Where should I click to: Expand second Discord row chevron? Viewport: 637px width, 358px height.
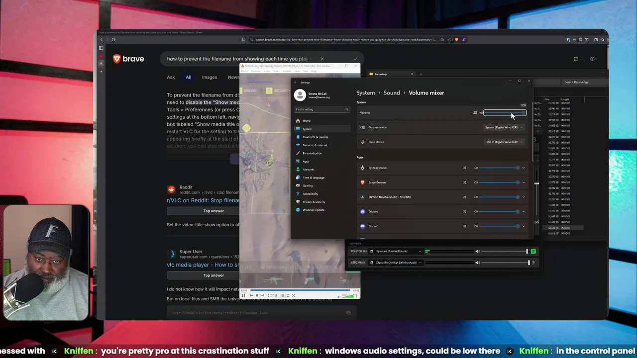pyautogui.click(x=524, y=226)
